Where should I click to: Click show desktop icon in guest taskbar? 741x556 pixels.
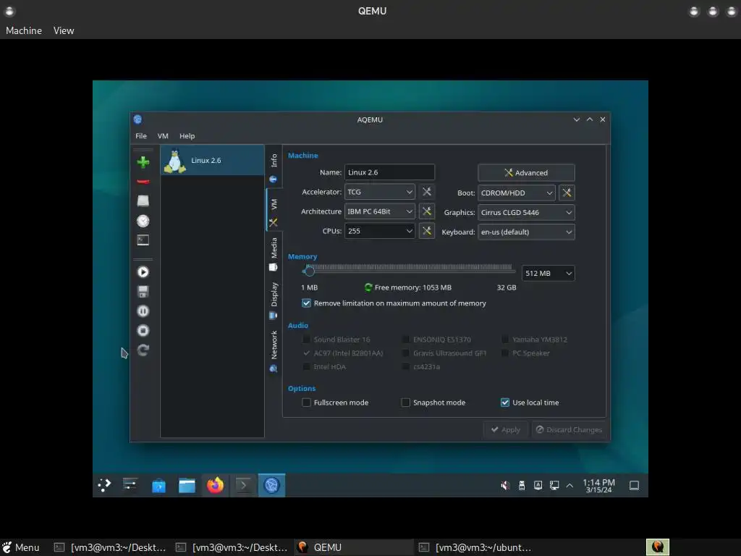pos(634,486)
